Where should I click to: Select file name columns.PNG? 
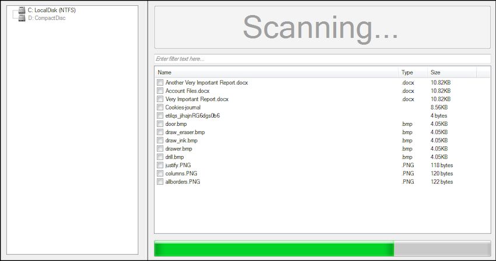[181, 173]
